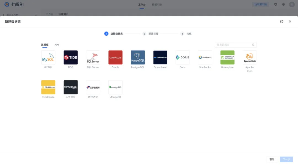The width and height of the screenshot is (298, 165).
Task: Click the 取消 button
Action: pyautogui.click(x=272, y=159)
